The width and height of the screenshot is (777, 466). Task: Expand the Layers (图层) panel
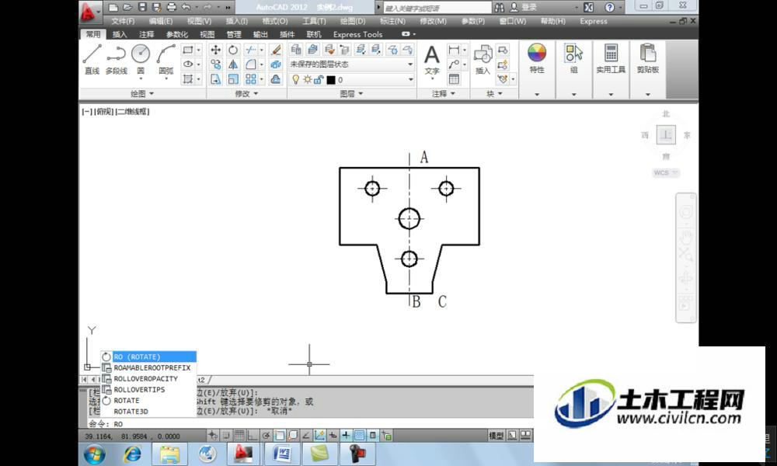click(351, 93)
